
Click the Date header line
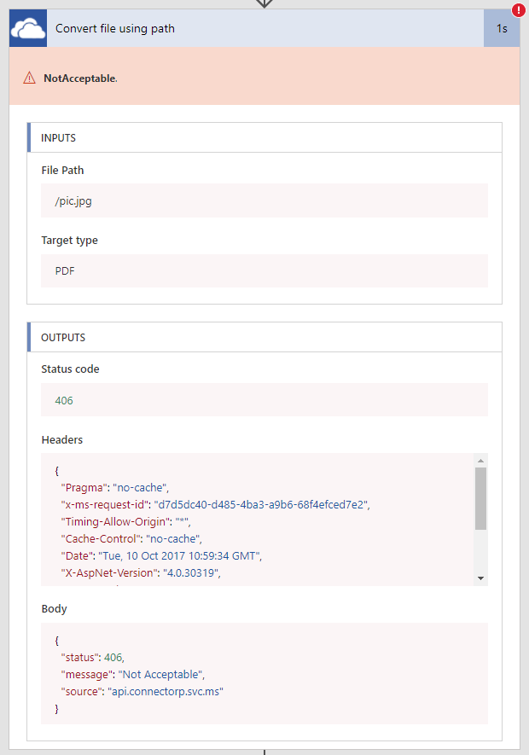(x=160, y=555)
